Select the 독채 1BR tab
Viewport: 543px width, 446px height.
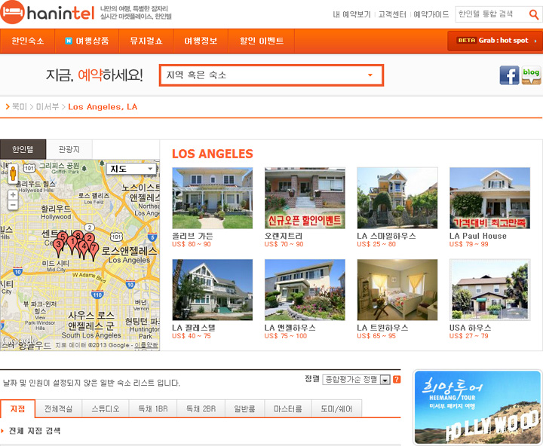(x=152, y=409)
